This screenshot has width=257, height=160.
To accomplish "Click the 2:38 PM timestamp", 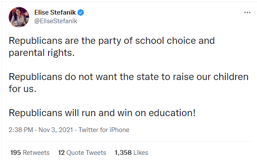I will [x=21, y=130].
